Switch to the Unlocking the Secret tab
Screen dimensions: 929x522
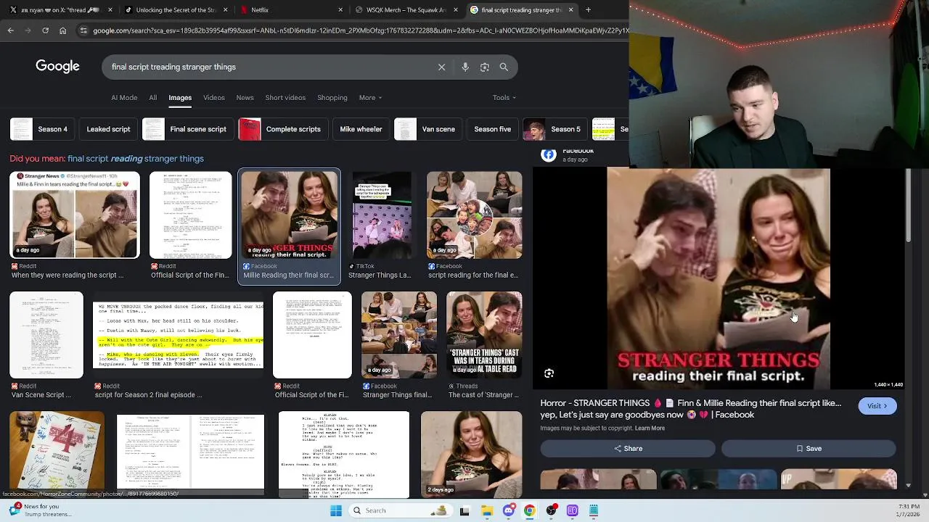pyautogui.click(x=174, y=10)
